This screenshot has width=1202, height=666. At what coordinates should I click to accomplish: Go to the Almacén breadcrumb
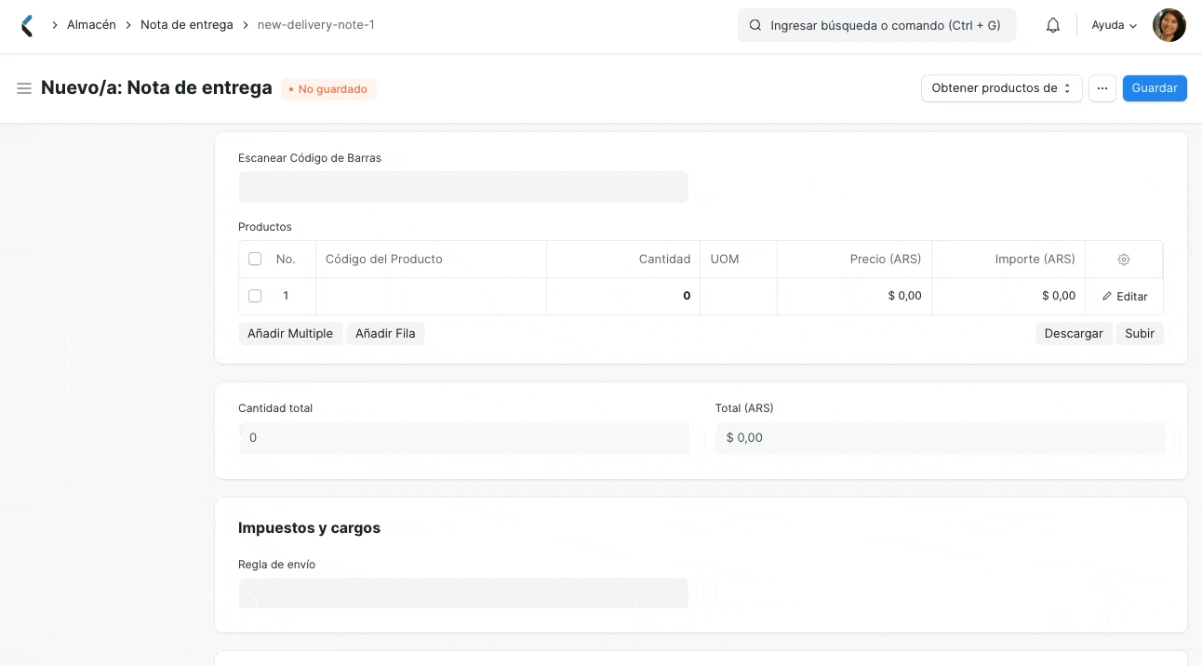point(91,25)
